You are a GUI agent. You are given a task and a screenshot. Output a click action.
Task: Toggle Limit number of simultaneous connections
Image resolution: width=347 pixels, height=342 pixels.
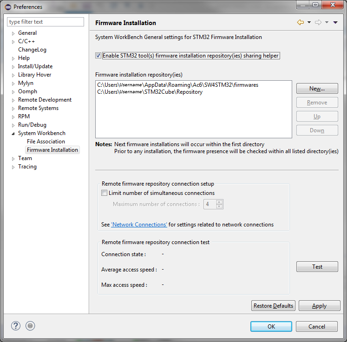tap(105, 193)
